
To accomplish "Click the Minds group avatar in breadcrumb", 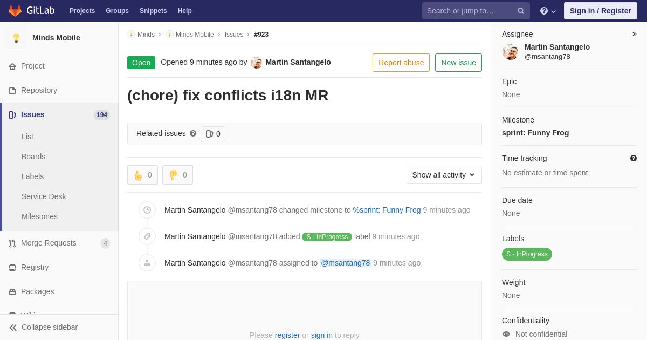I will pos(131,35).
